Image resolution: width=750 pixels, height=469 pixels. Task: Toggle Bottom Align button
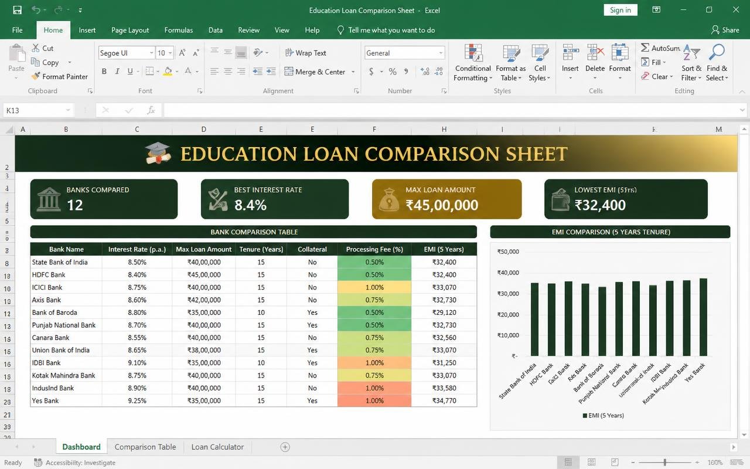coord(241,53)
